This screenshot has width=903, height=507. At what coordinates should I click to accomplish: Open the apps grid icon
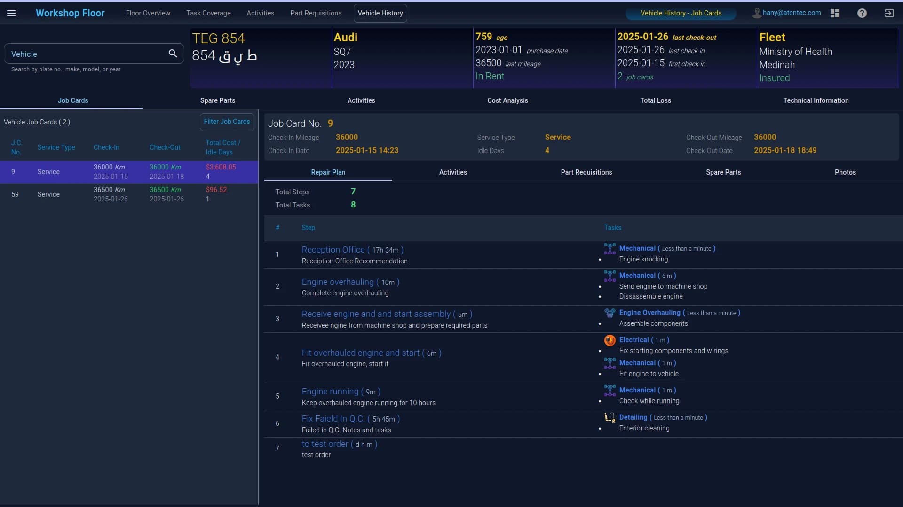tap(835, 13)
